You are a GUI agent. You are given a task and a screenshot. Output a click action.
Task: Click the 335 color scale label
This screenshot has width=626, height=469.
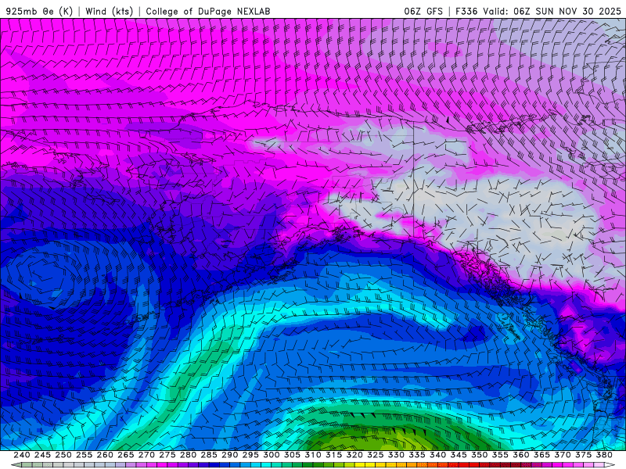coord(417,455)
